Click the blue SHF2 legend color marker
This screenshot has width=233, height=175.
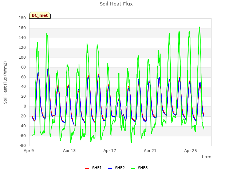click(110, 168)
